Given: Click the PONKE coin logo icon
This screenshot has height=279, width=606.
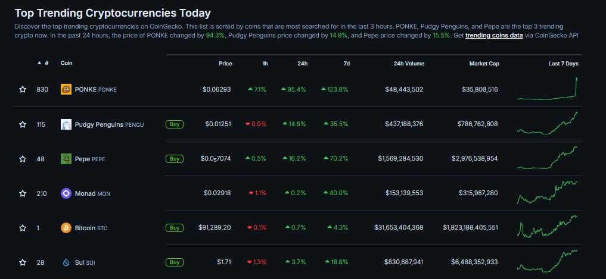Looking at the screenshot, I should (x=66, y=89).
